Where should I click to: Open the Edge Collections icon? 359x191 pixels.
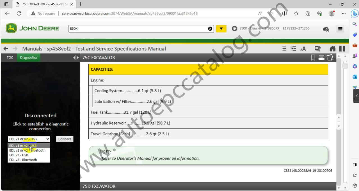308,13
